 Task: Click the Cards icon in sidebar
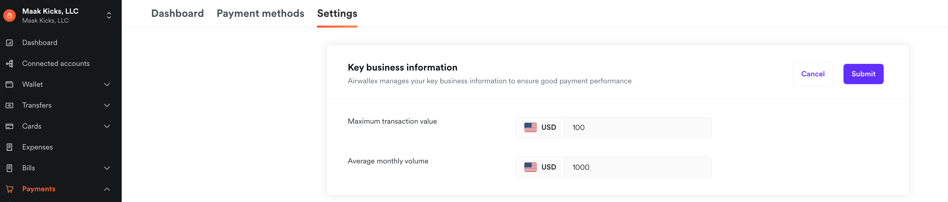10,127
